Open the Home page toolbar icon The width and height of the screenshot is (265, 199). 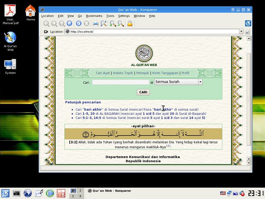click(x=69, y=23)
